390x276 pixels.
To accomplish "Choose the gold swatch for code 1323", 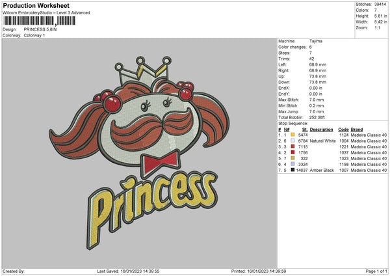I will [292, 158].
